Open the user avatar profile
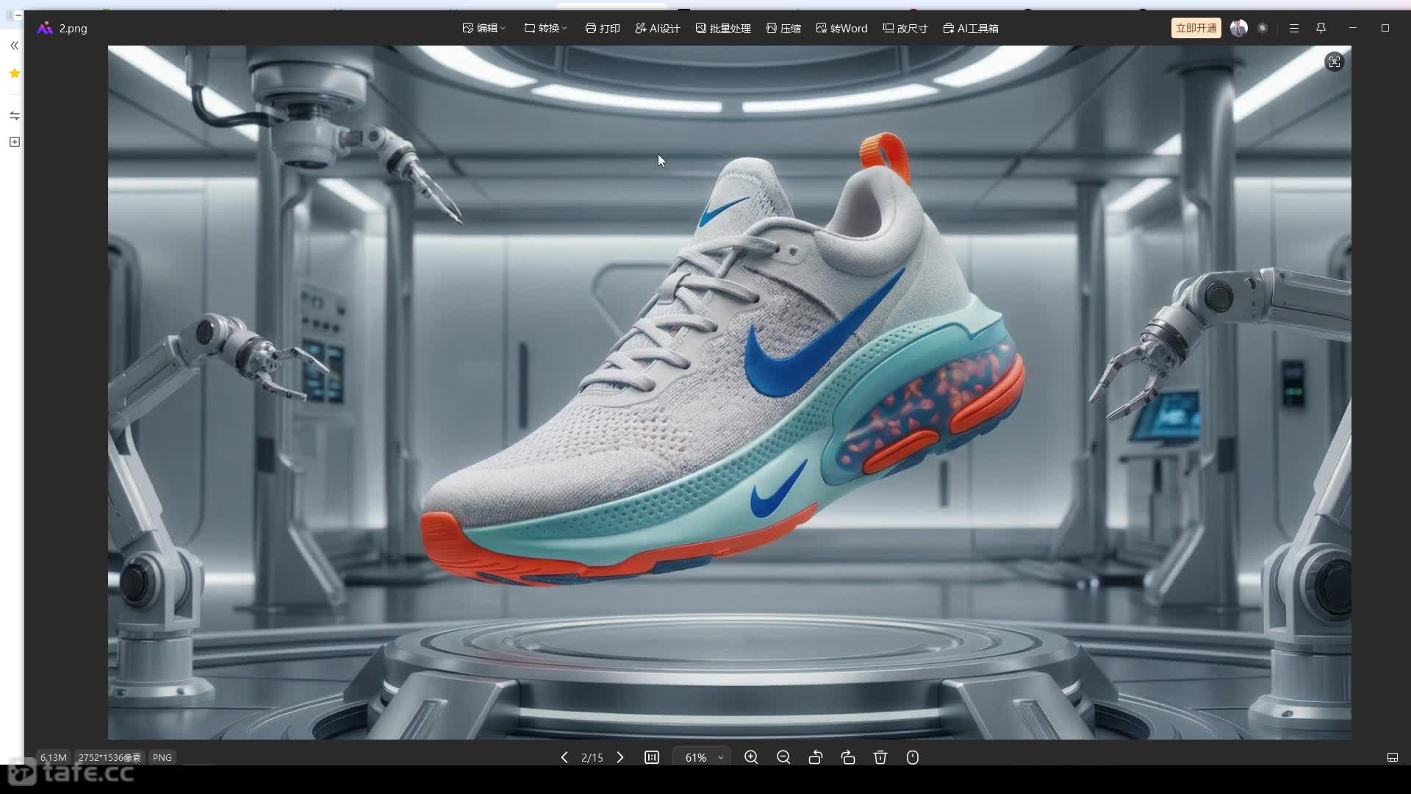 tap(1239, 28)
